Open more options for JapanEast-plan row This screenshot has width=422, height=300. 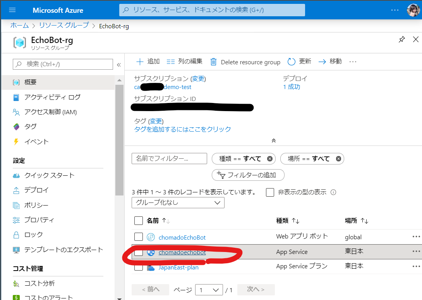click(x=416, y=266)
